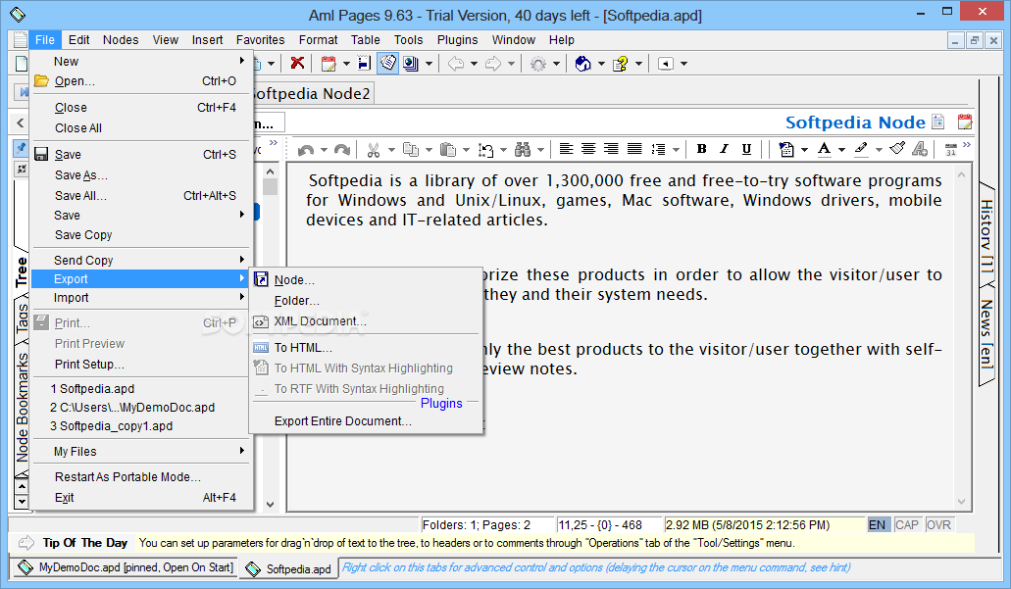Click the blue box plugins icon
The image size is (1011, 589).
click(x=582, y=63)
